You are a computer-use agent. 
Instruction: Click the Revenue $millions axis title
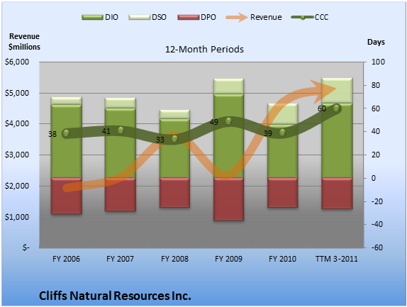(24, 42)
